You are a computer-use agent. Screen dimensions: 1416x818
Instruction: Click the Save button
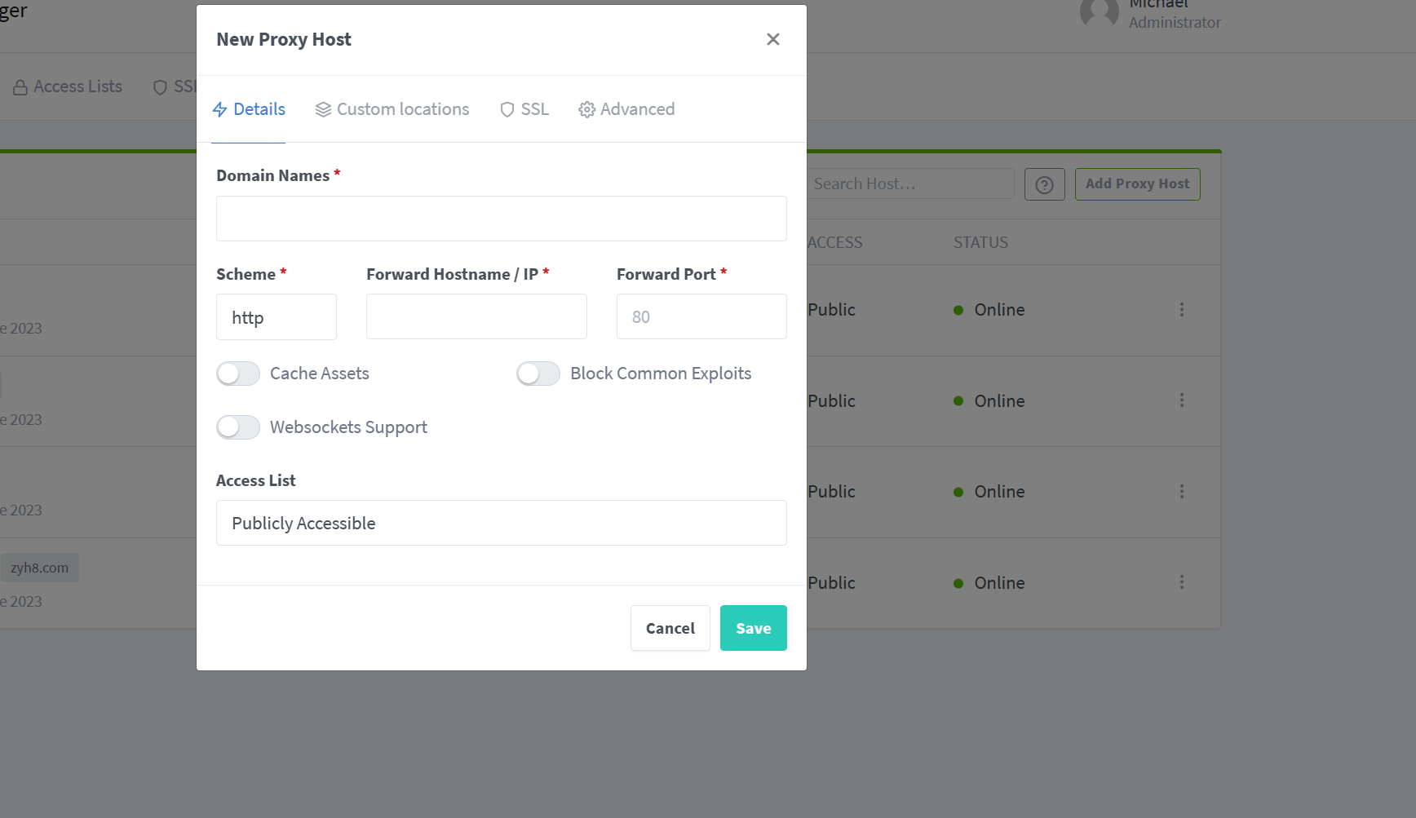(754, 628)
